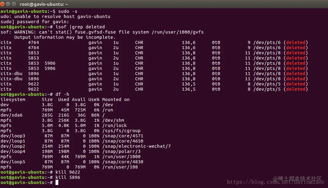Click the "/dev/shm" mount point
The height and width of the screenshot is (188, 328).
coord(113,121)
